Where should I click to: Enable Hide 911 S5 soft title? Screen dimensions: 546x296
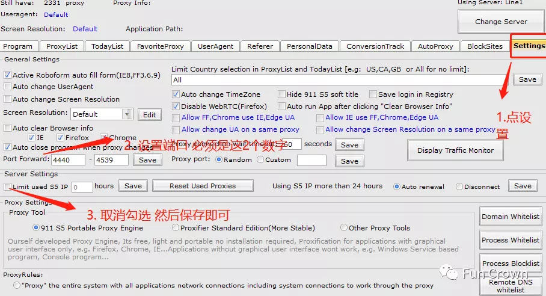(x=281, y=94)
